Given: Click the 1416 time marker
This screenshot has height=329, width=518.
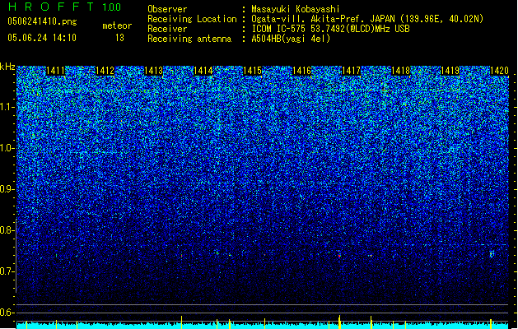Looking at the screenshot, I should (x=302, y=71).
